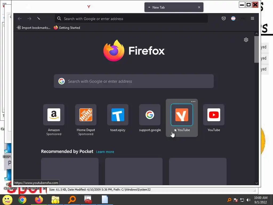Open the network tray icon
Screen dimensions: 273x205
[x=242, y=200]
